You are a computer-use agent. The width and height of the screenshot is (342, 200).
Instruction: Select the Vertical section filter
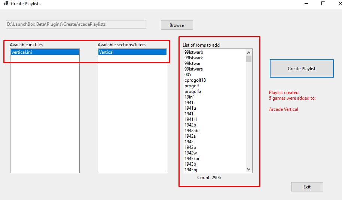click(132, 52)
